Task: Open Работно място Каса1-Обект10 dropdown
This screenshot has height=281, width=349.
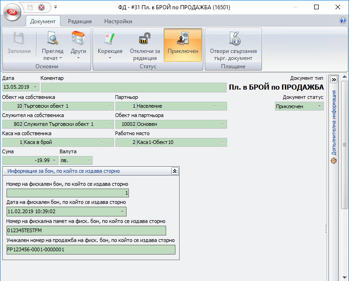Action: tap(222, 143)
